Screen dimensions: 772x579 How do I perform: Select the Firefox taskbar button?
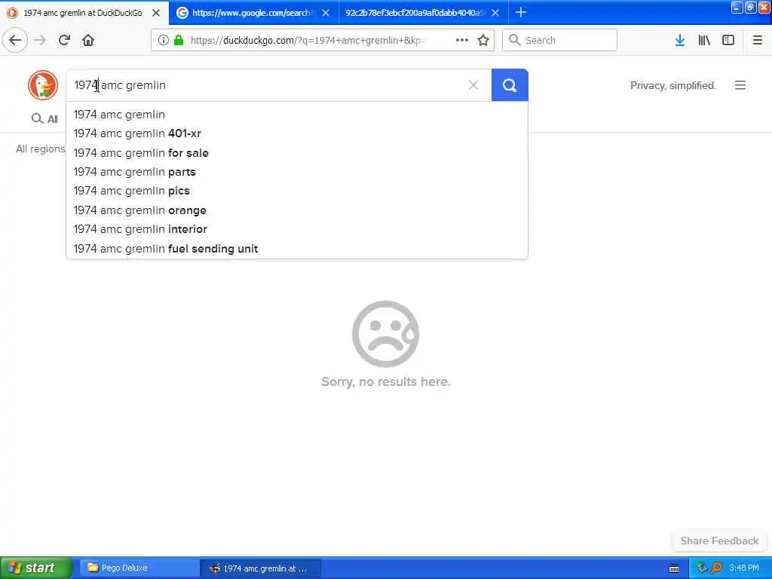coord(261,568)
